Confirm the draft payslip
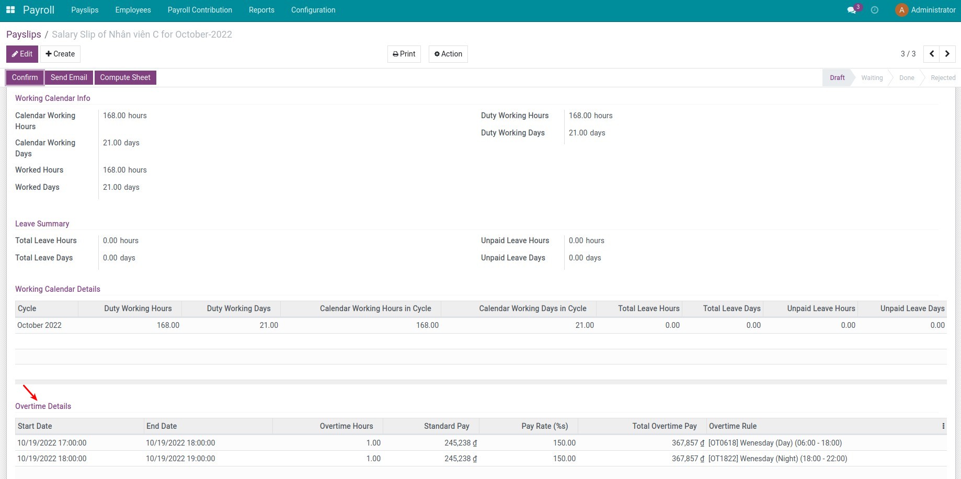 25,77
